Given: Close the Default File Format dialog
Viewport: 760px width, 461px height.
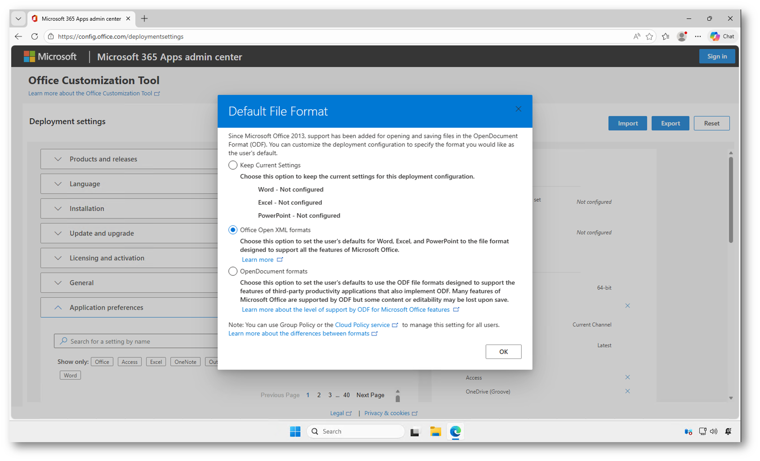Looking at the screenshot, I should (x=518, y=109).
